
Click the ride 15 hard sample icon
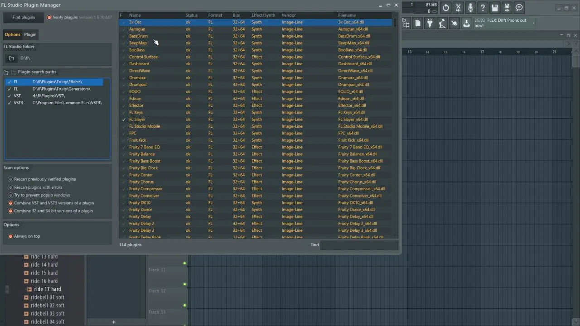click(x=26, y=273)
